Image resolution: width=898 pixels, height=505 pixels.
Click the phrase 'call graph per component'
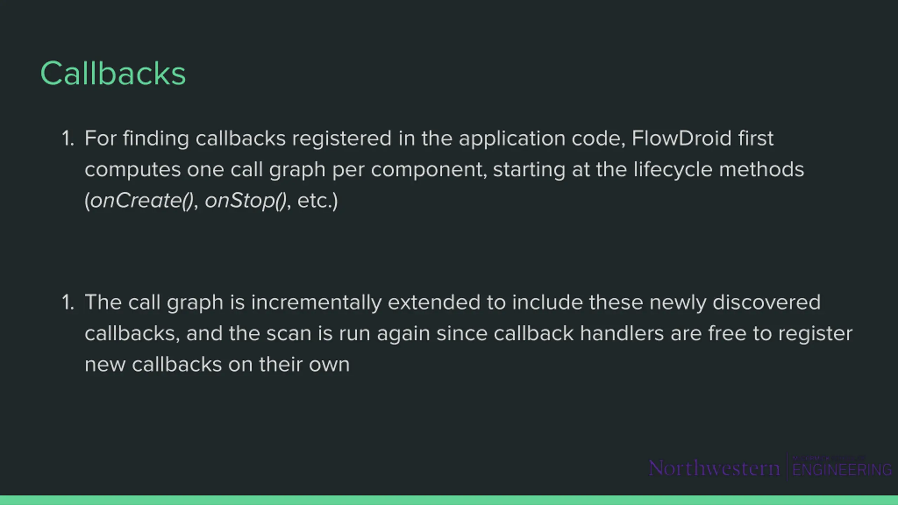[x=358, y=170]
